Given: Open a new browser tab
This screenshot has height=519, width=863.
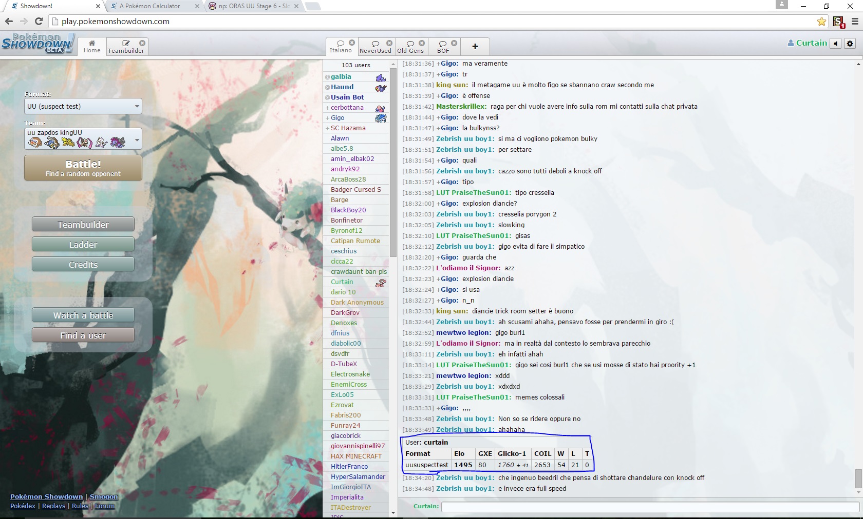Looking at the screenshot, I should tap(313, 6).
